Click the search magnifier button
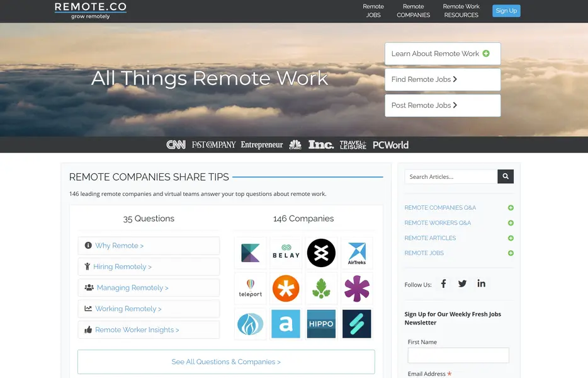Image resolution: width=588 pixels, height=378 pixels. point(506,176)
